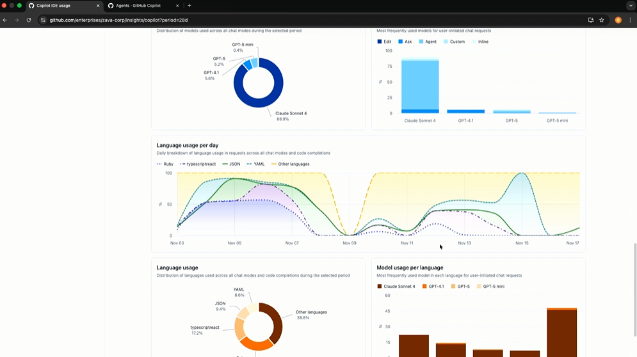
Task: Toggle Claude Sonnet 4 in model usage legend
Action: 396,287
